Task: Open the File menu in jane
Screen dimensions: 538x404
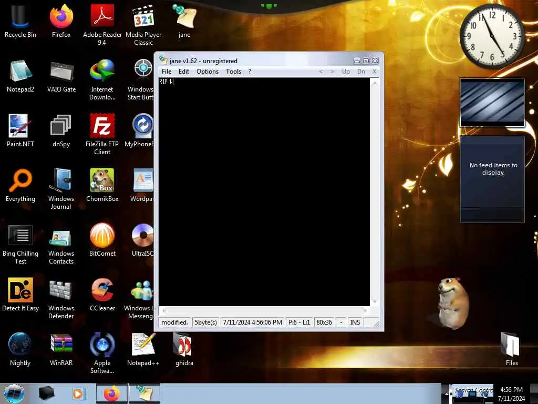Action: (x=167, y=72)
